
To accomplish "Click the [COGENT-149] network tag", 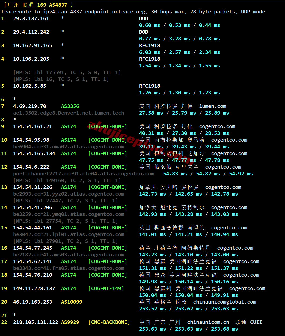I will coord(106,288).
